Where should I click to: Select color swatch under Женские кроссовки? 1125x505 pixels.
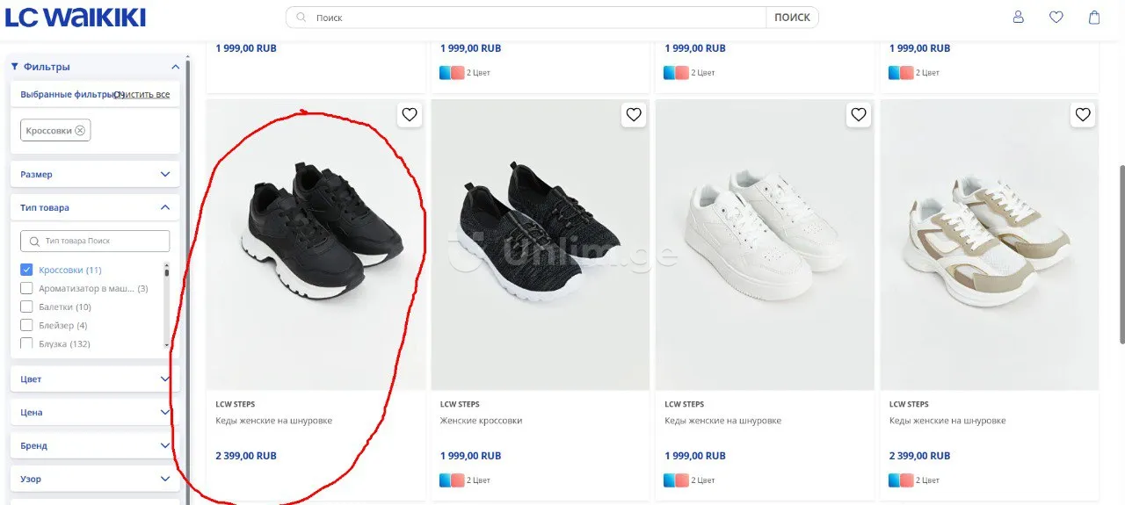point(452,480)
